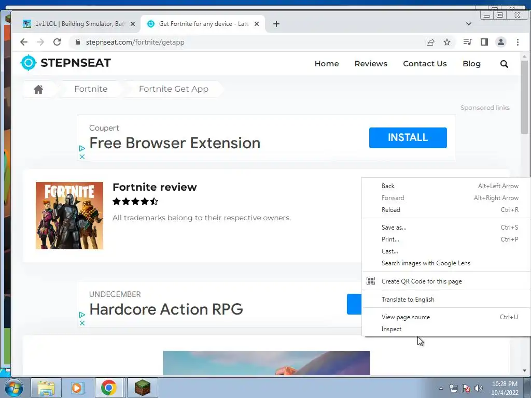Click the Fortnite star rating

(135, 202)
